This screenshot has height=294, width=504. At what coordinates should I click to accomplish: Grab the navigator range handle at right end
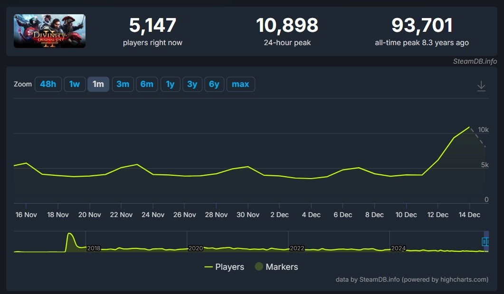485,242
